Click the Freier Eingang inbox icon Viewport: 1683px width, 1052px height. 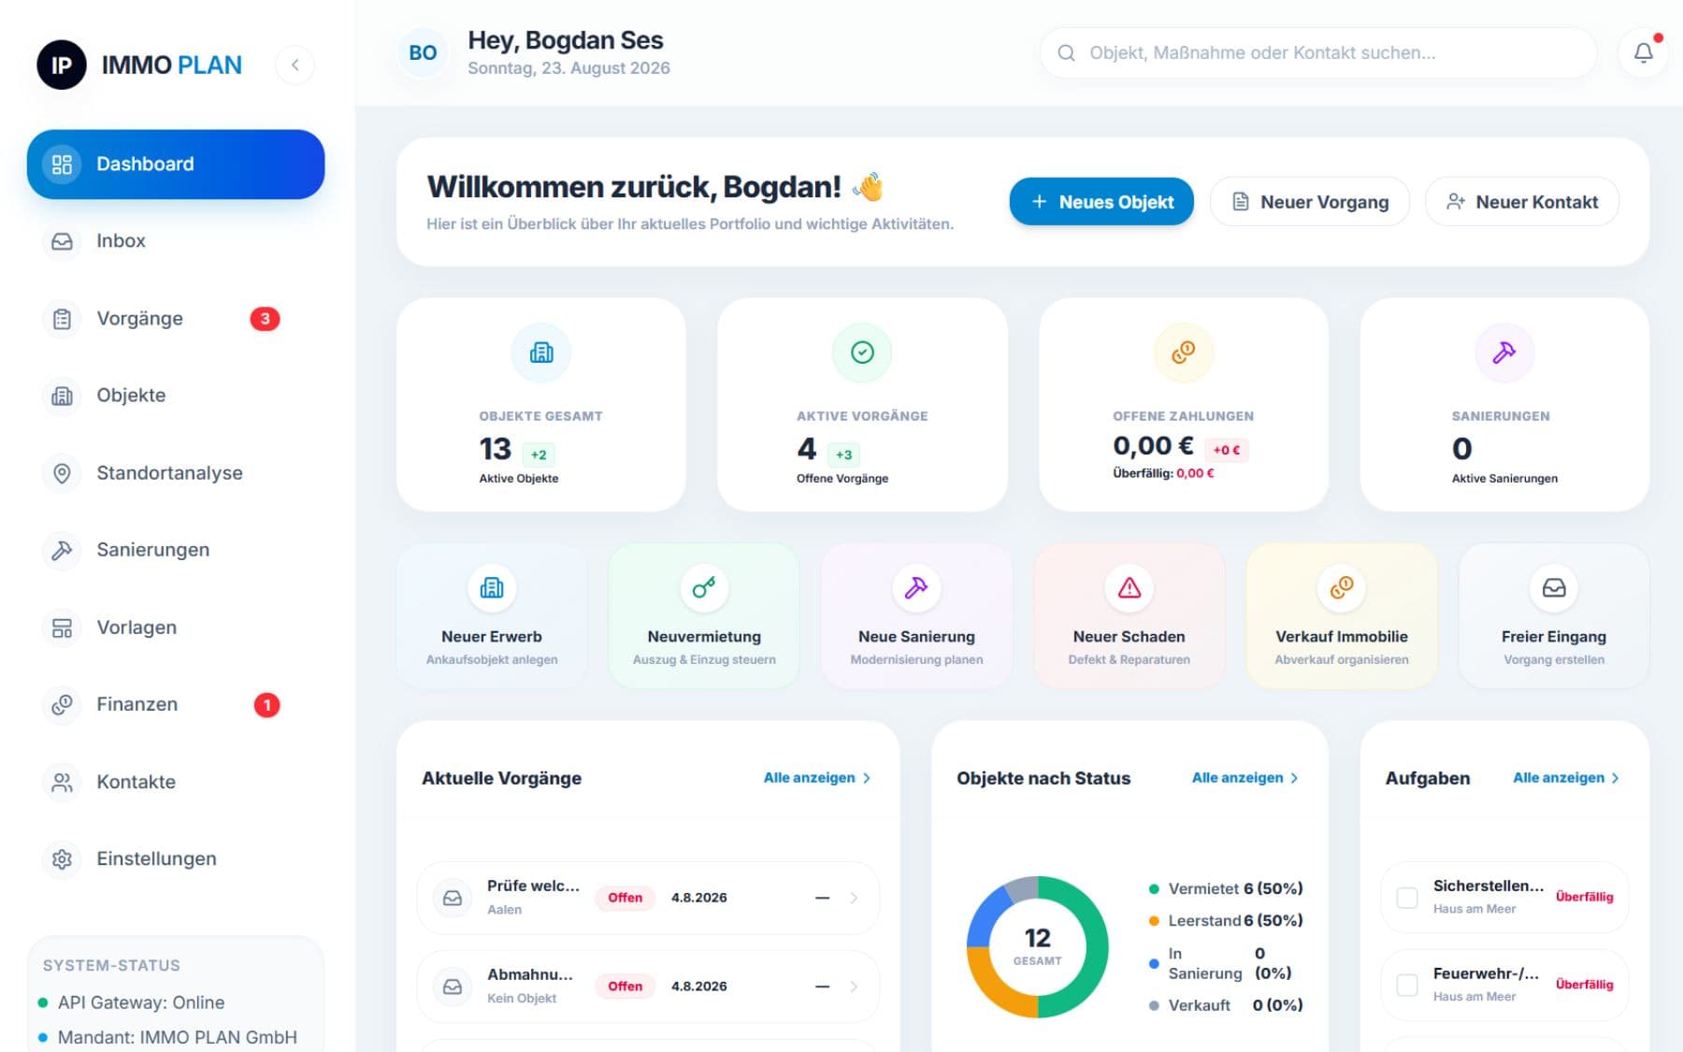point(1554,588)
